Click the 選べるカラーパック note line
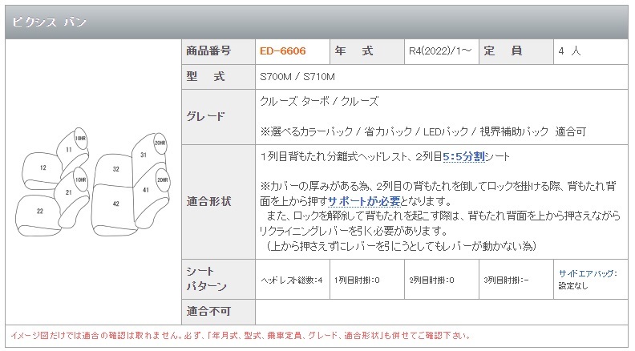This screenshot has height=351, width=635. pyautogui.click(x=423, y=131)
